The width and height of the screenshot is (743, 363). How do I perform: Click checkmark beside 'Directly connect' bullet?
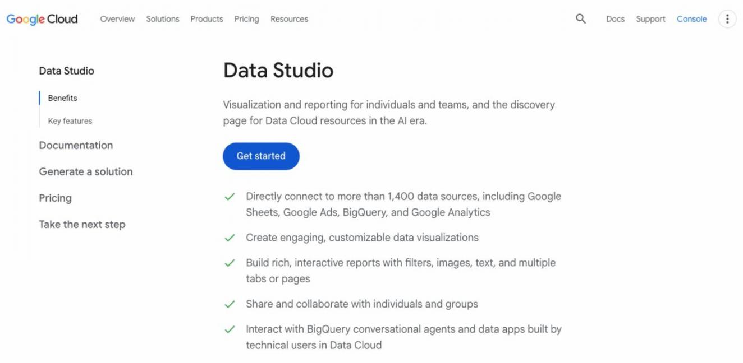[x=230, y=197]
